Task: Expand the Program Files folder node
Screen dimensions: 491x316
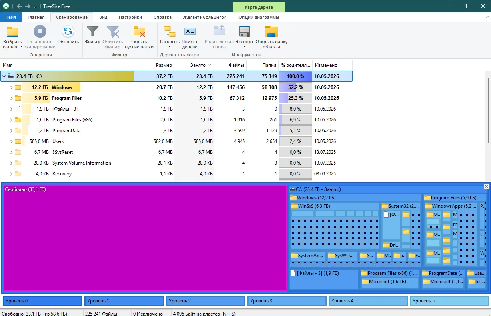Action: tap(11, 98)
